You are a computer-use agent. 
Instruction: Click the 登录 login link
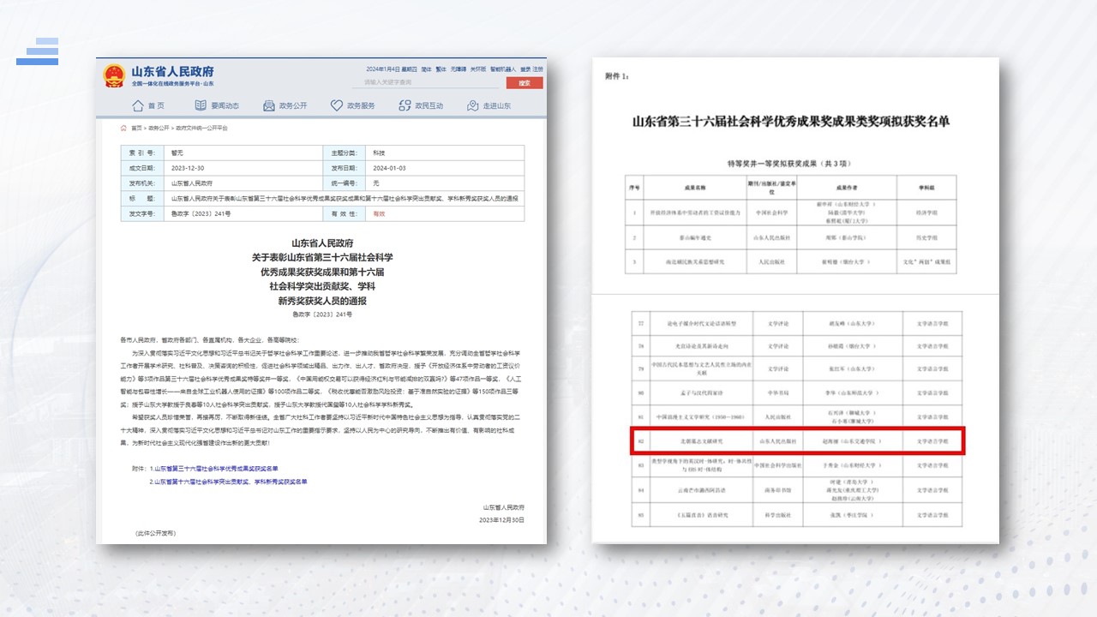click(x=525, y=69)
